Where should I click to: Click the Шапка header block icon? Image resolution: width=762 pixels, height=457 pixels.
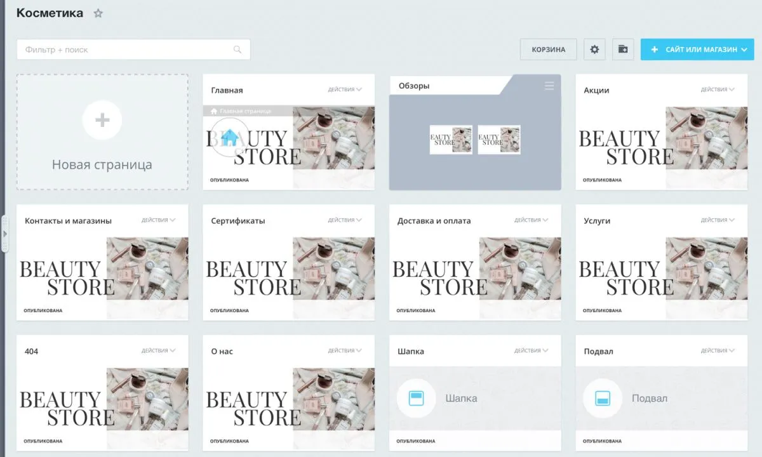[x=416, y=399]
